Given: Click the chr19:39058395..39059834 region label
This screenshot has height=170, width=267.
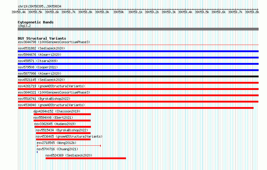Looking at the screenshot, I should [40, 6].
